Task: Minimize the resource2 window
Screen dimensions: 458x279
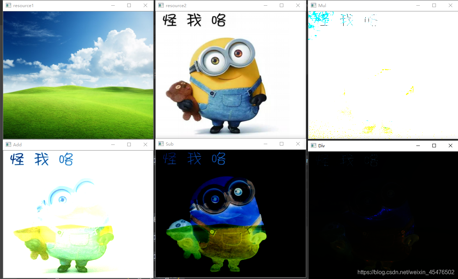Action: tap(265, 6)
